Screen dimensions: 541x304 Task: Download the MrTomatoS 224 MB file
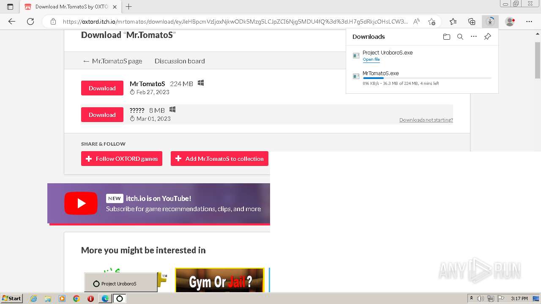click(102, 88)
